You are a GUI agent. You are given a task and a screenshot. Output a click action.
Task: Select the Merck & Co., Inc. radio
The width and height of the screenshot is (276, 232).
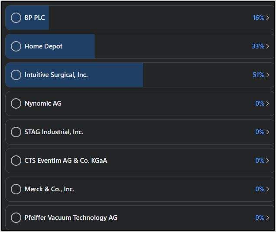16,189
